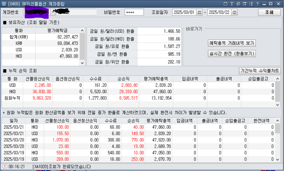The height and width of the screenshot is (171, 284).
Task: Click the 평가예탁금 column header
Action: click(57, 31)
